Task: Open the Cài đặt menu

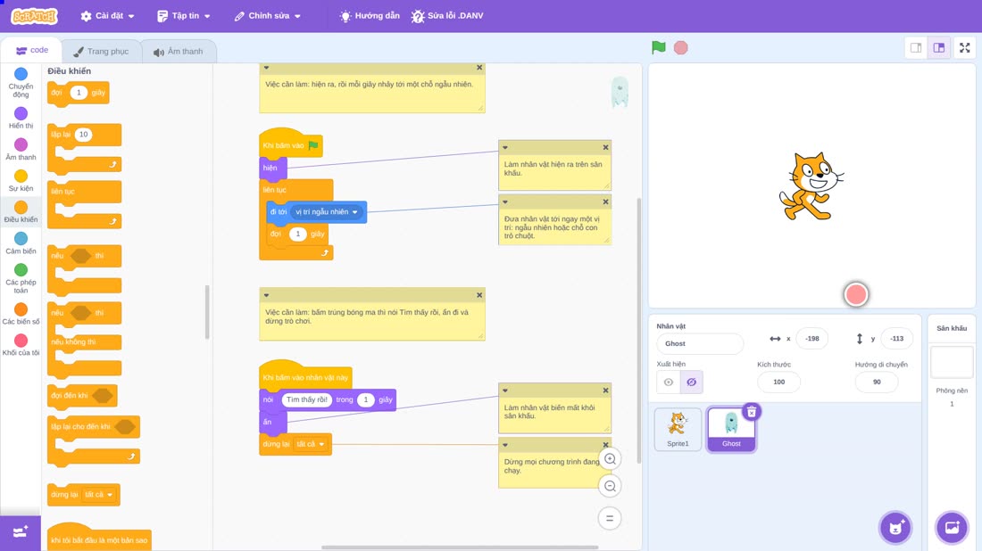Action: coord(108,16)
